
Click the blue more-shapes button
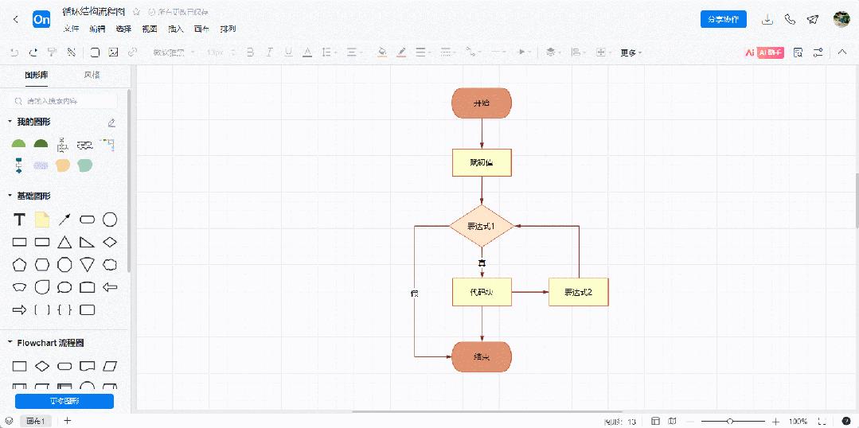64,401
